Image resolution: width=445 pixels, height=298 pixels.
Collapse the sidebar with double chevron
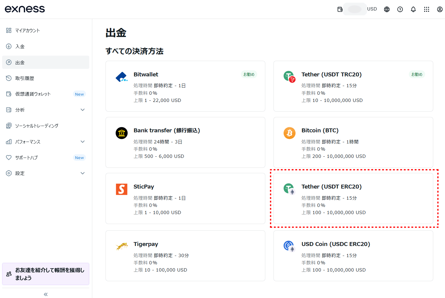click(46, 294)
